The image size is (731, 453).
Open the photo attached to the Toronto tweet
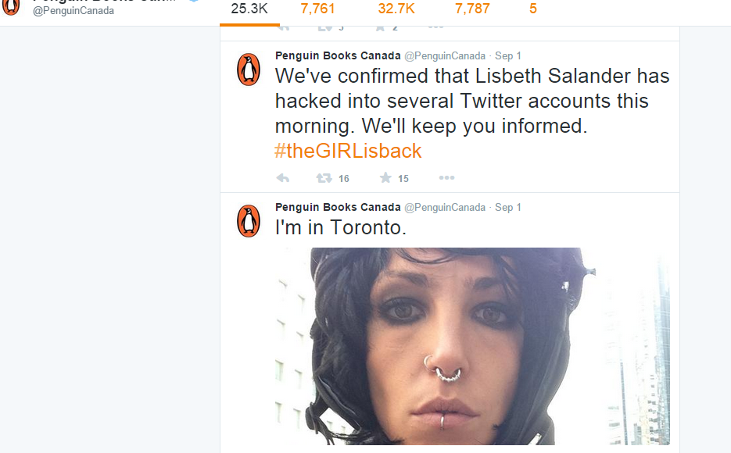(x=473, y=346)
